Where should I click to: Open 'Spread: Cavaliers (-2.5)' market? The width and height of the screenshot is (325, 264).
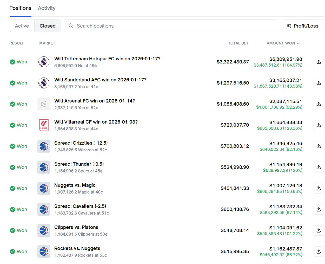[x=80, y=206]
